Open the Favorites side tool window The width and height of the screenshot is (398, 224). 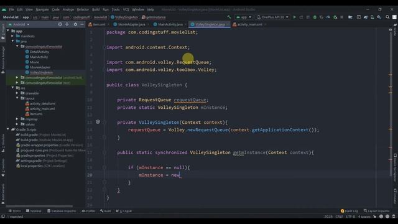click(x=3, y=167)
